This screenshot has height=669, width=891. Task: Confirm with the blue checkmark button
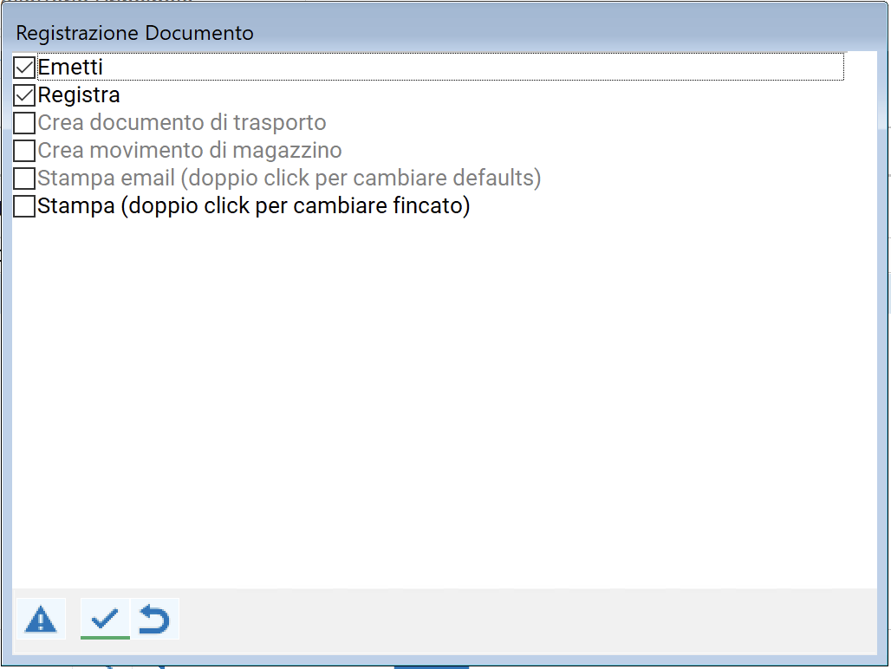pyautogui.click(x=105, y=619)
